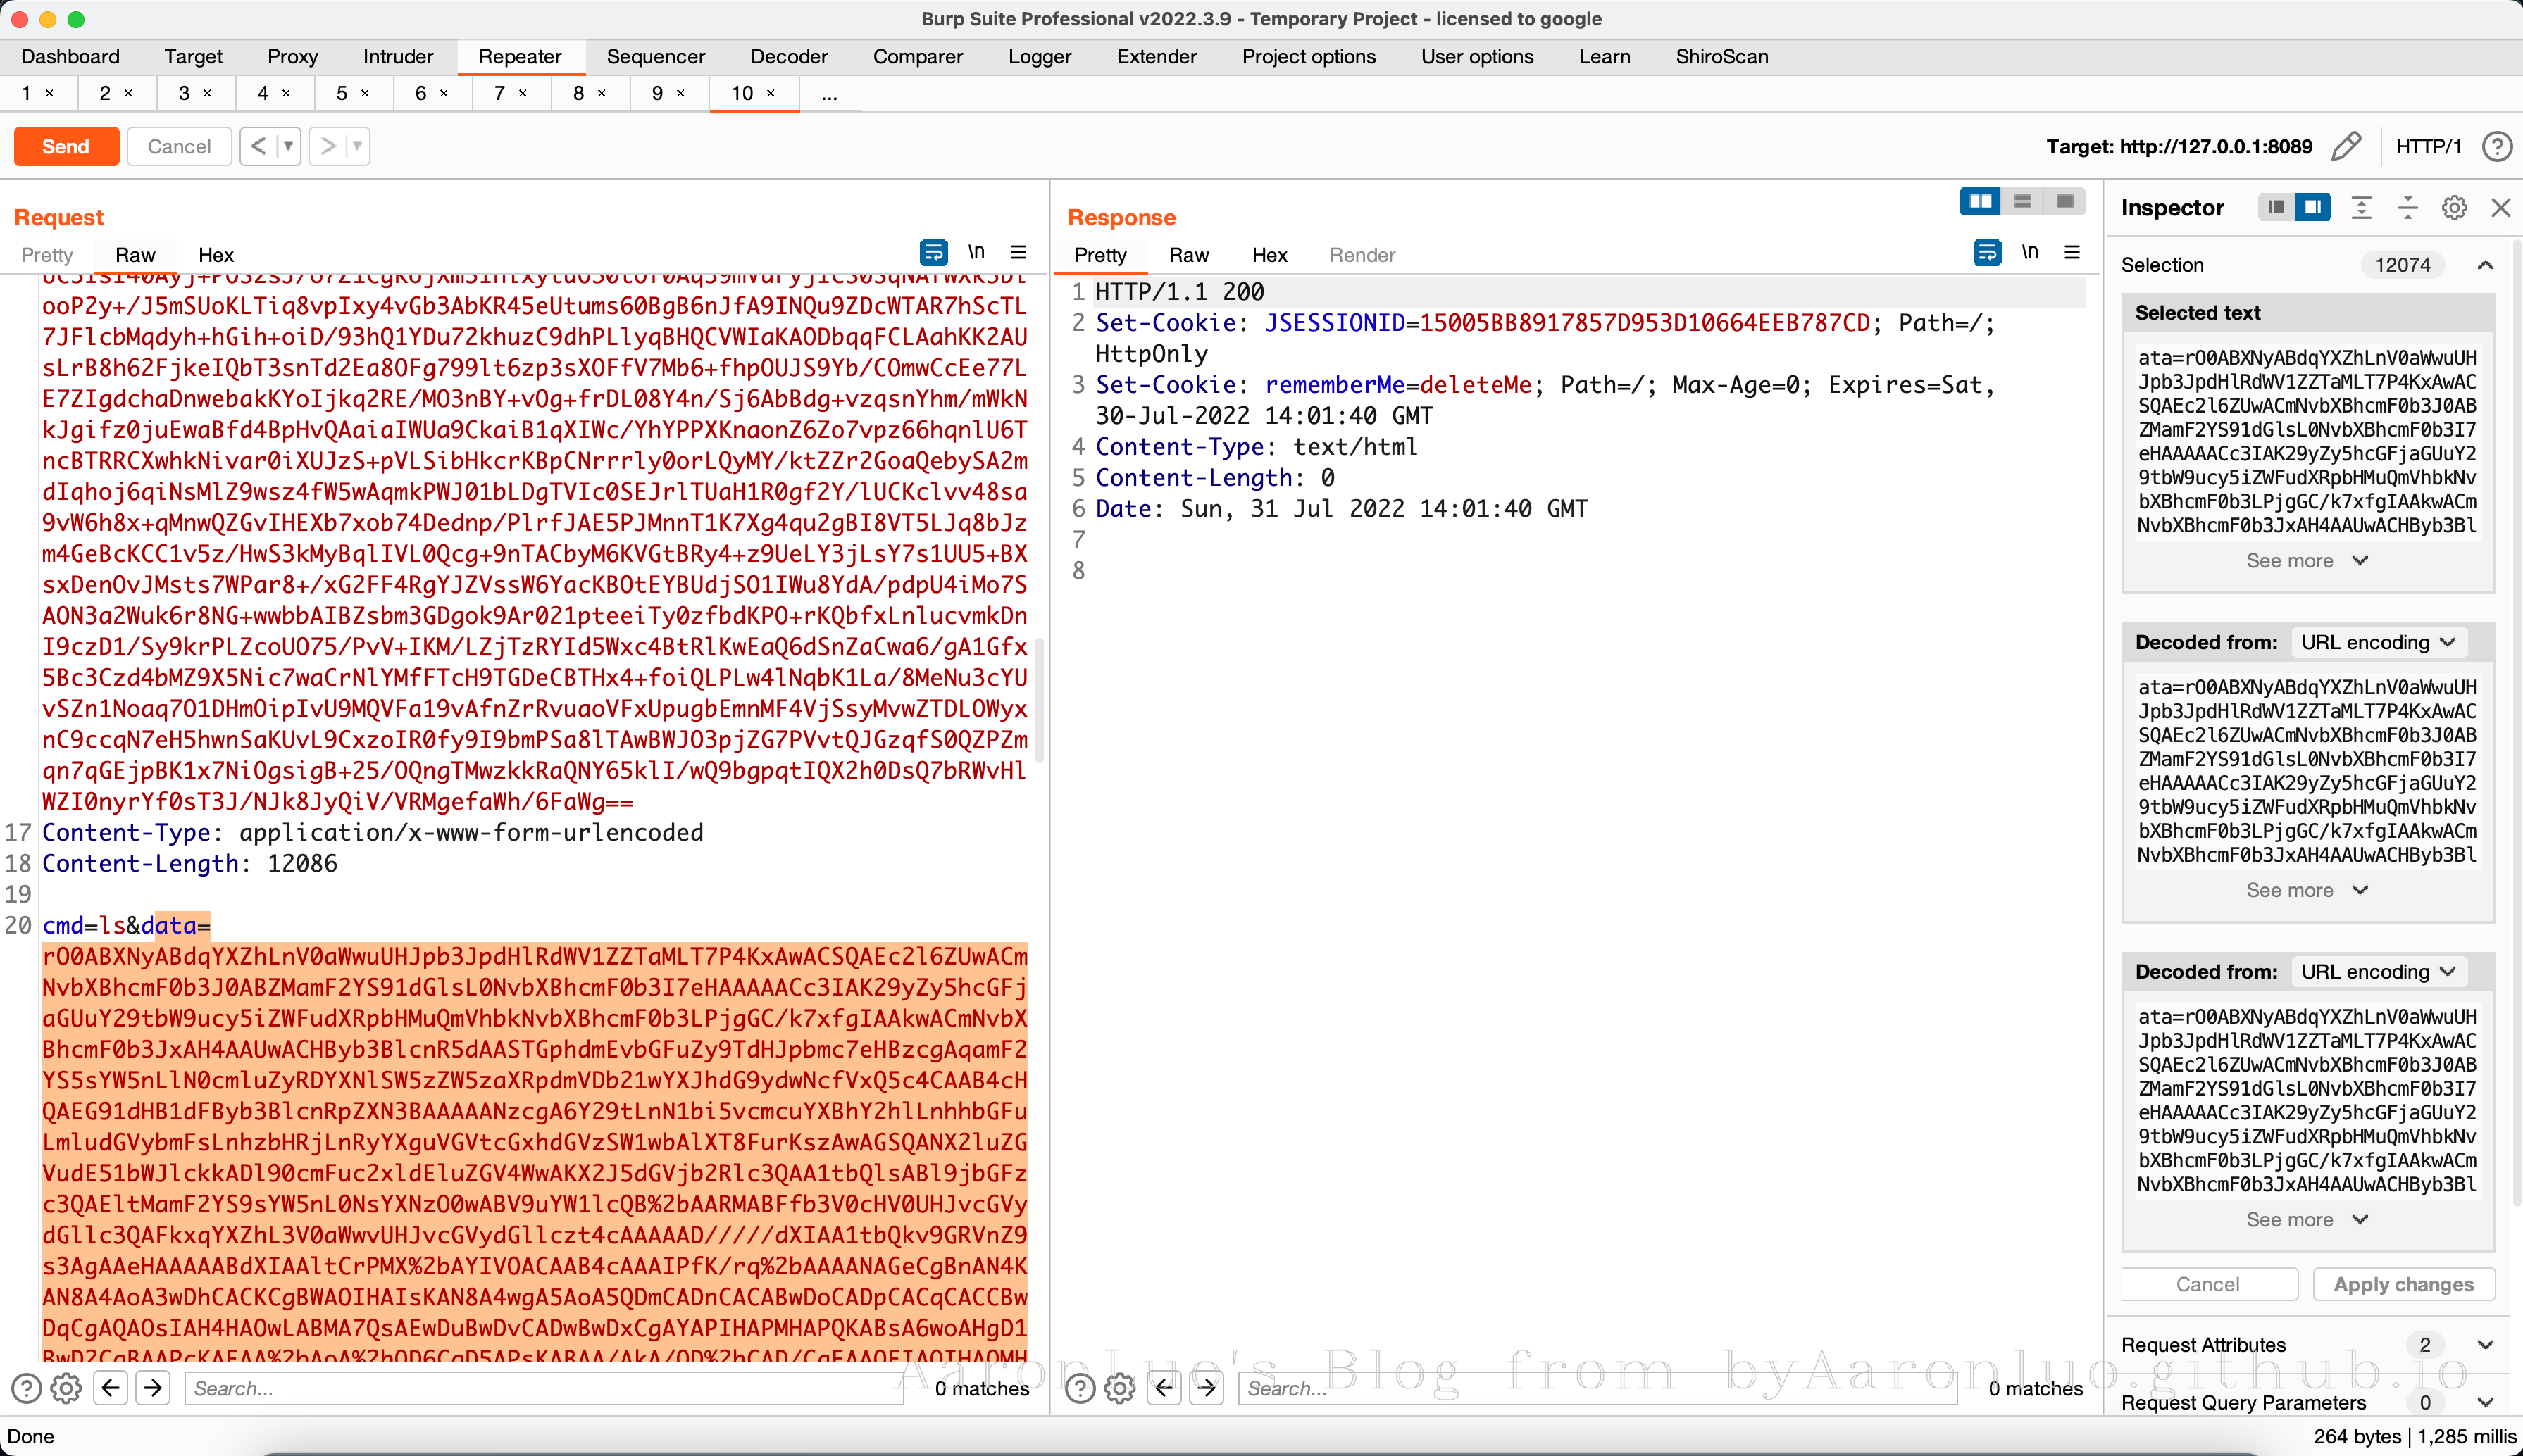Open the Intruder tab

(x=398, y=56)
